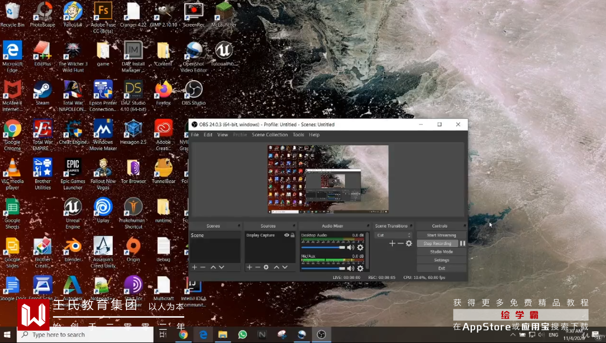The height and width of the screenshot is (343, 606).
Task: Open WhatsApp from taskbar
Action: pos(242,335)
